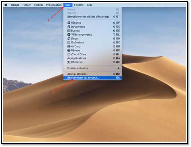191x147 pixels.
Task: Open the Apple logo menu
Action: (x=6, y=5)
